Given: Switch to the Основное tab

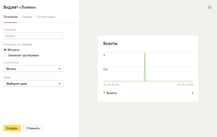Looking at the screenshot, I should (10, 17).
